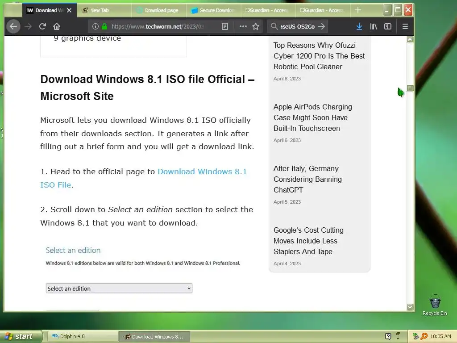Submit search with the arrow button

click(321, 26)
